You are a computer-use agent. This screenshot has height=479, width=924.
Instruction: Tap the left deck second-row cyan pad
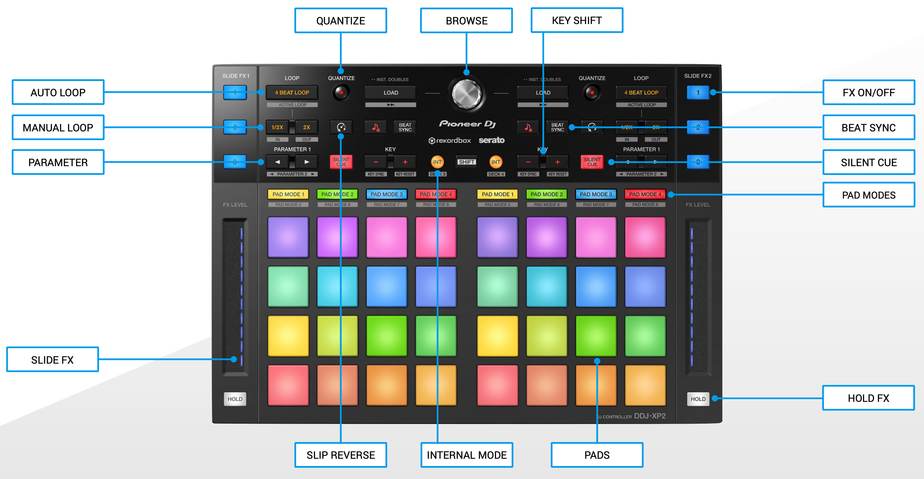click(x=338, y=286)
